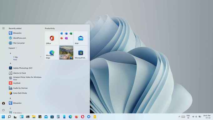Image resolution: width=213 pixels, height=120 pixels.
Task: Click the Power button in Start
Action: pos(3,110)
